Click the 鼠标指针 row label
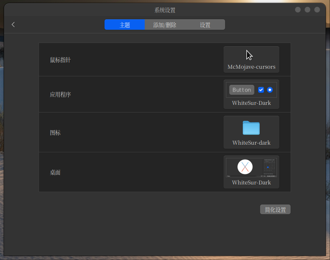 click(60, 60)
